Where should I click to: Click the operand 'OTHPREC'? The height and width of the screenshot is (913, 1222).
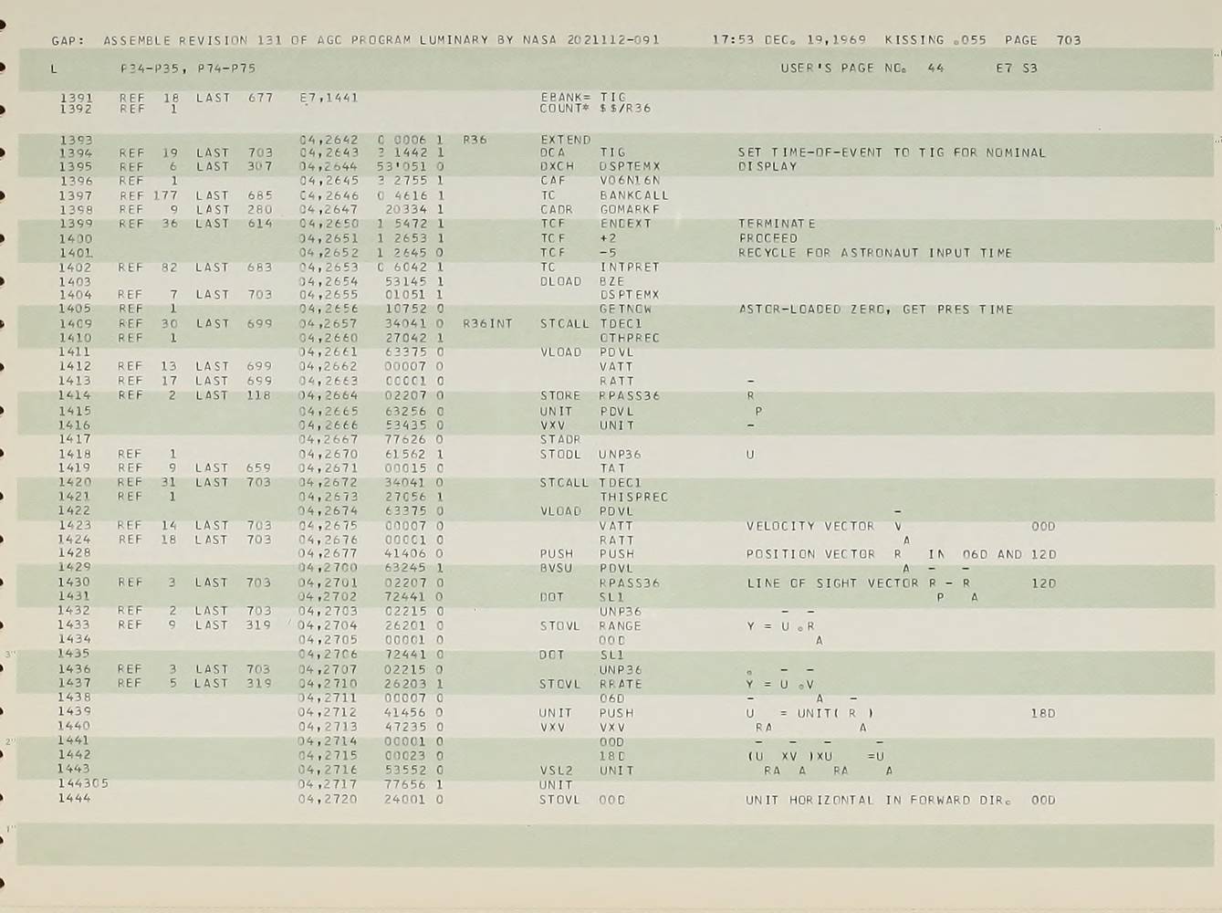630,339
